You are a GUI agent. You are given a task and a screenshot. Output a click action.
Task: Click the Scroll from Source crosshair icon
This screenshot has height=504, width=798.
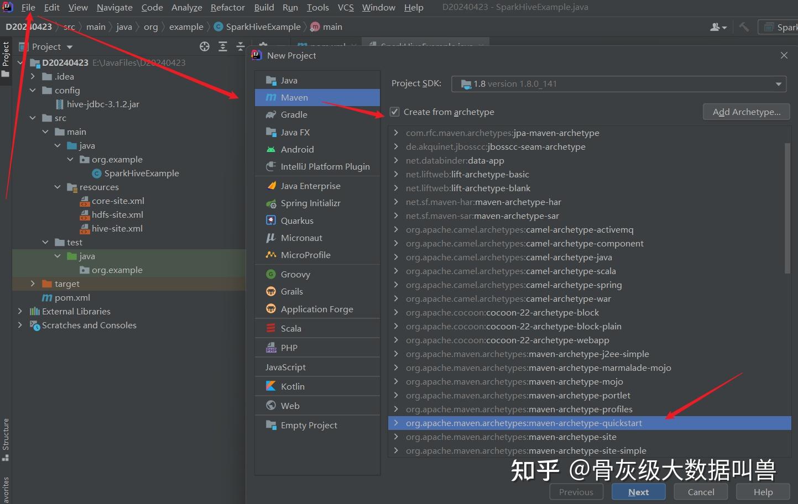(x=205, y=46)
